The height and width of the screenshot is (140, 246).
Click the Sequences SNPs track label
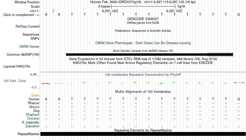(31, 36)
